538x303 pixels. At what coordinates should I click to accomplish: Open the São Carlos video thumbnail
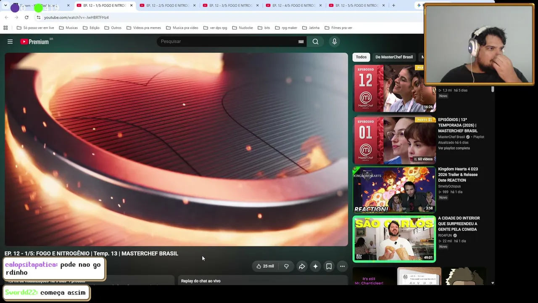pyautogui.click(x=394, y=239)
